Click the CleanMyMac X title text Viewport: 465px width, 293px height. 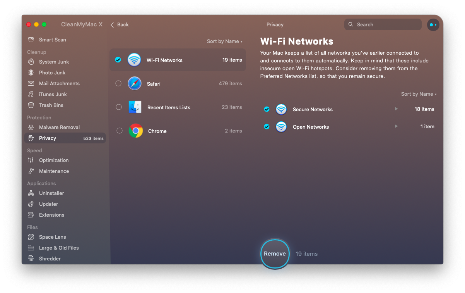click(x=82, y=24)
